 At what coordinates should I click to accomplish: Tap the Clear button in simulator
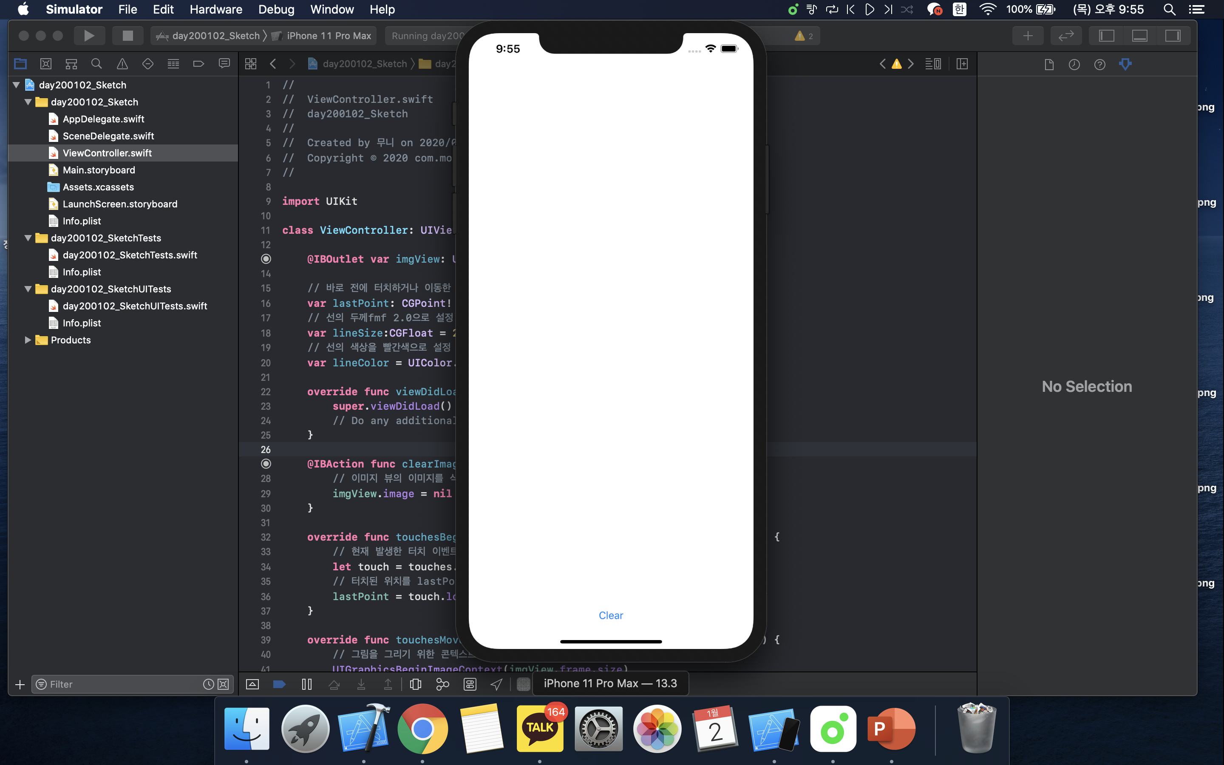click(610, 615)
